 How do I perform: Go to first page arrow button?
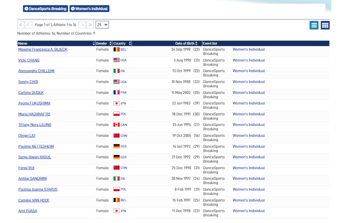[x=21, y=25]
